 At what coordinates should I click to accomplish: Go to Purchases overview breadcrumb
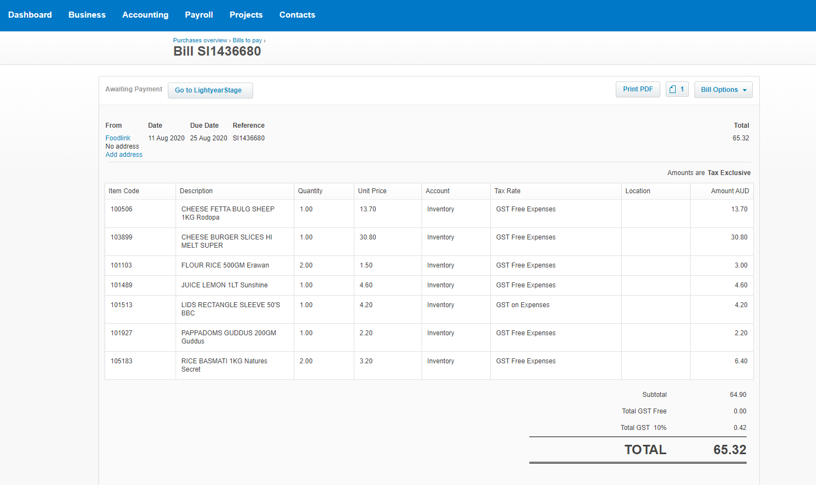200,40
